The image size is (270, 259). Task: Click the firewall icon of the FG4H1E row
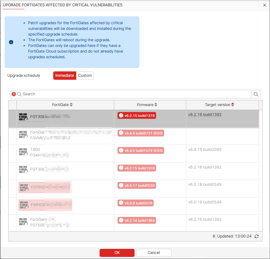(23, 152)
